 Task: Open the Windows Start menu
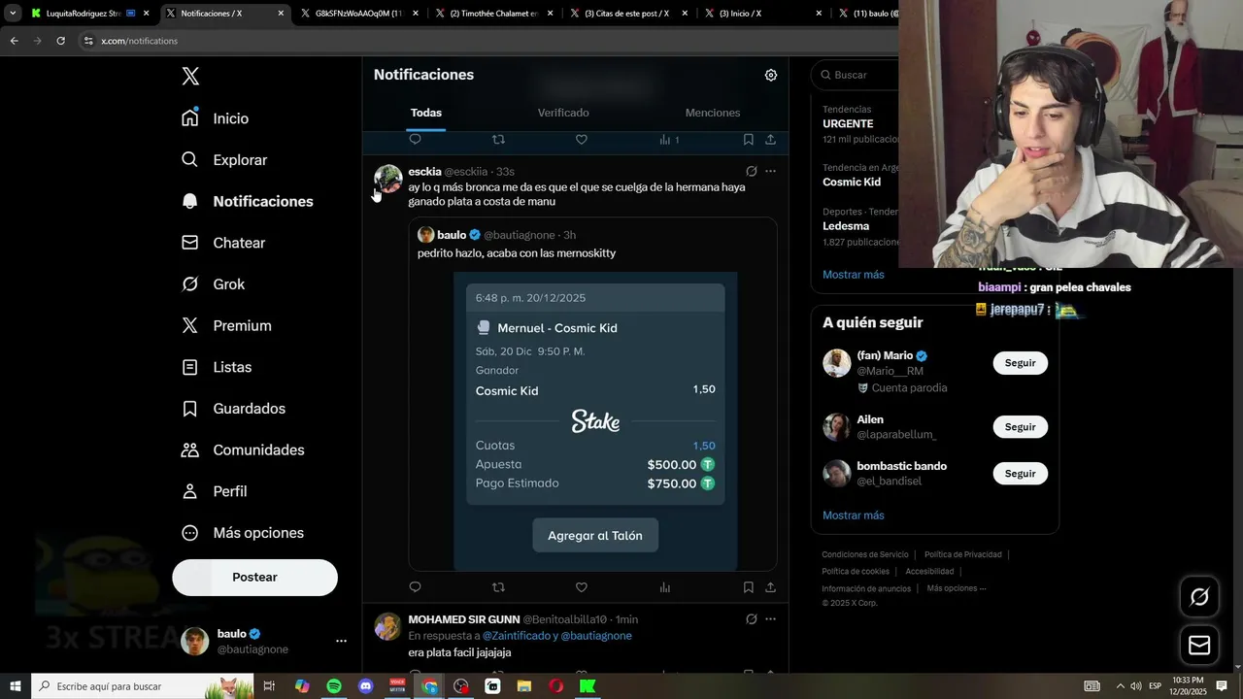pos(16,686)
